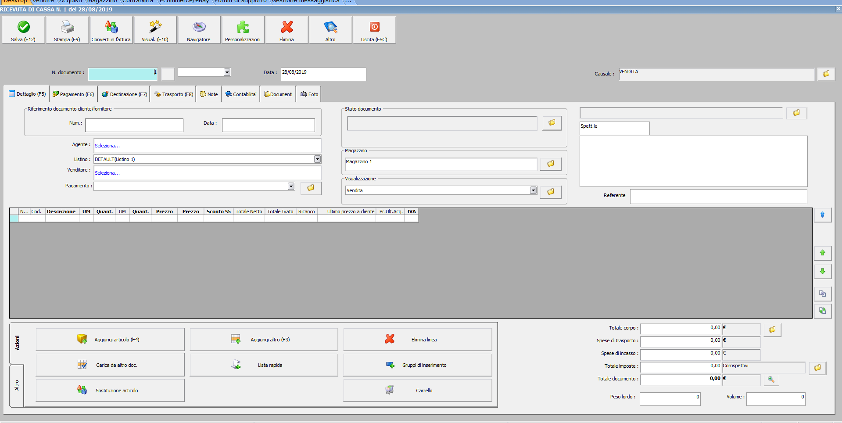Switch to the Pagamento (F6) tab
The width and height of the screenshot is (842, 423).
pos(73,94)
